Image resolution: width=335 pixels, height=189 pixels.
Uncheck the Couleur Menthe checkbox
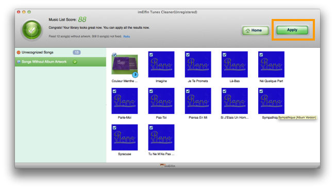[114, 55]
